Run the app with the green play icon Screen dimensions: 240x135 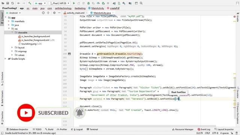(x=74, y=3)
